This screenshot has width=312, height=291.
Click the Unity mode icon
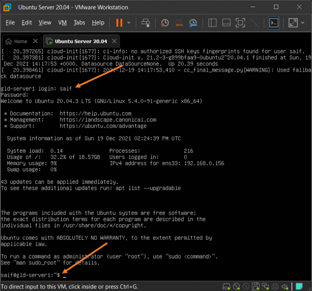point(254,23)
